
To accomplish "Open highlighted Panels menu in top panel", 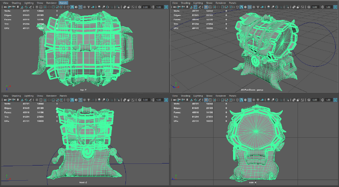I will tap(63, 3).
